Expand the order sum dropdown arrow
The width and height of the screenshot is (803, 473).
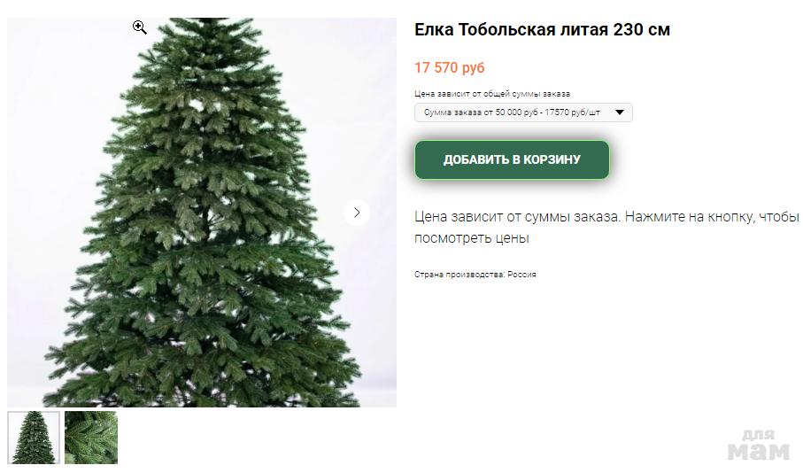pyautogui.click(x=619, y=112)
